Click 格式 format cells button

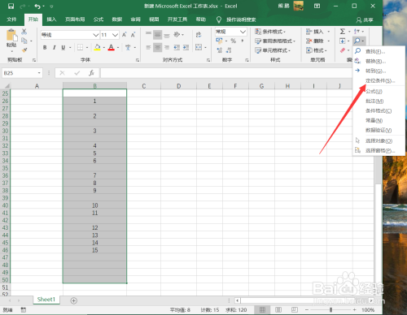tap(317, 50)
